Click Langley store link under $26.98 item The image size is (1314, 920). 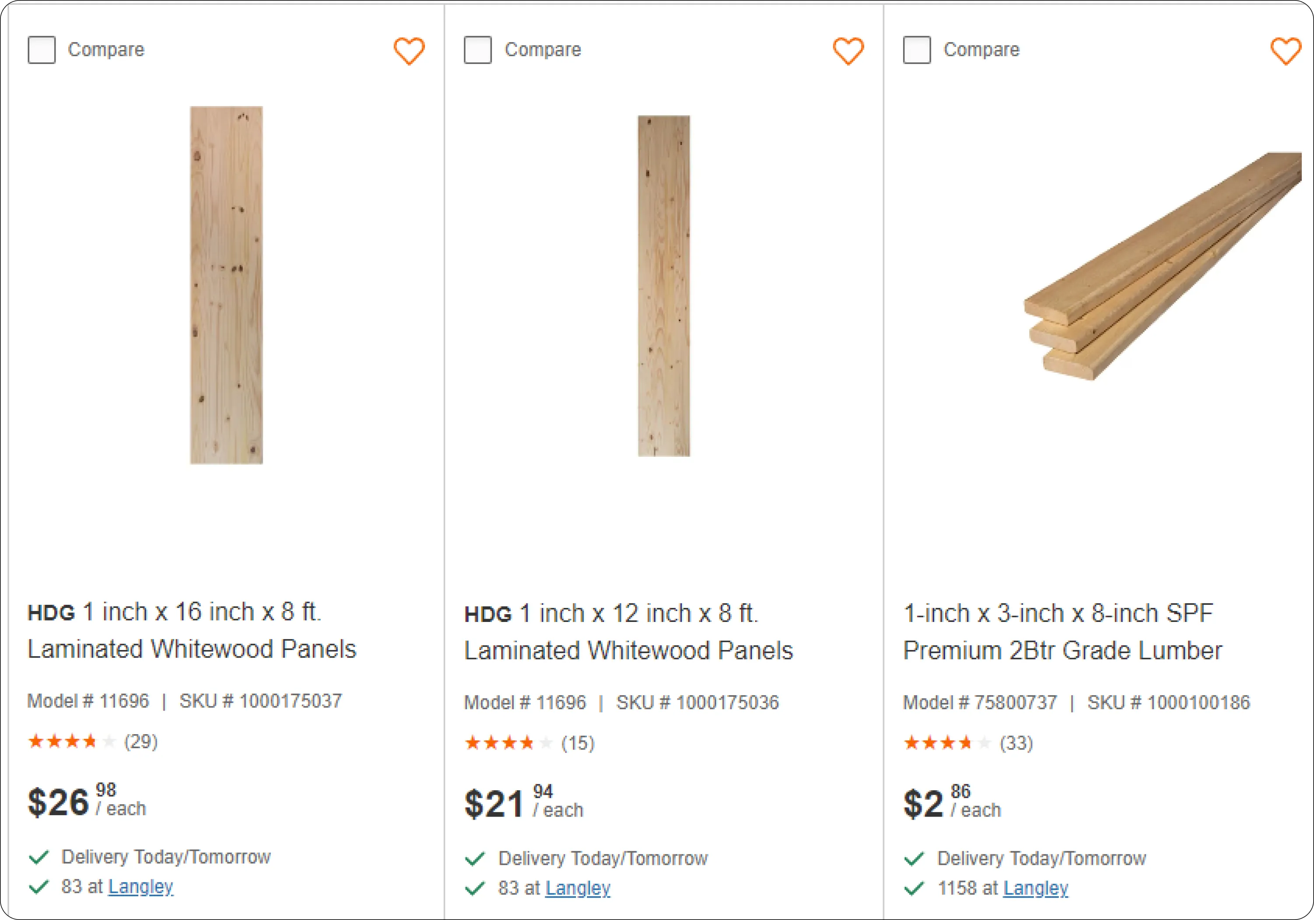(x=141, y=886)
